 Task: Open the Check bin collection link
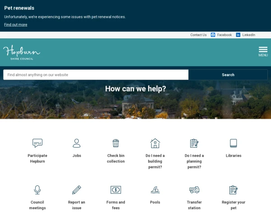tap(116, 158)
